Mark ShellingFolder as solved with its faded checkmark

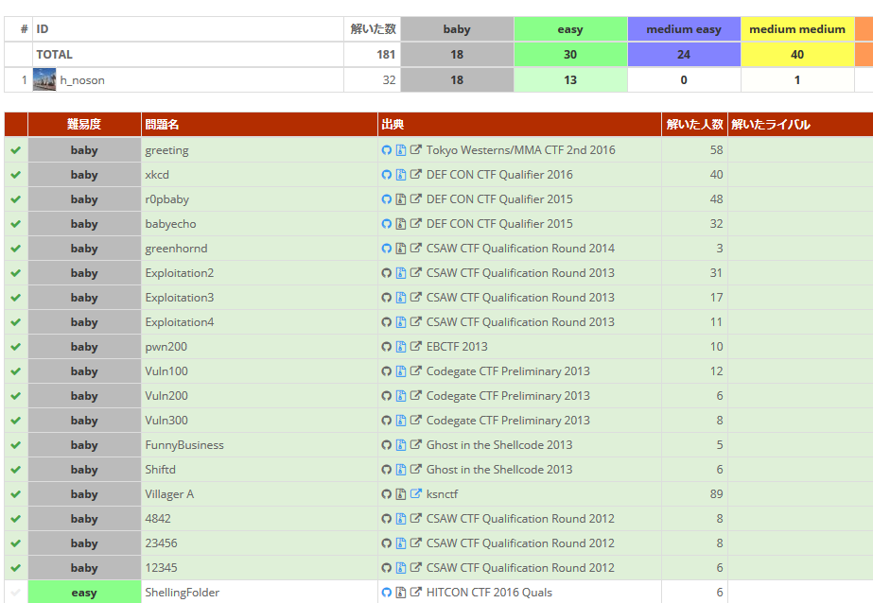point(15,593)
